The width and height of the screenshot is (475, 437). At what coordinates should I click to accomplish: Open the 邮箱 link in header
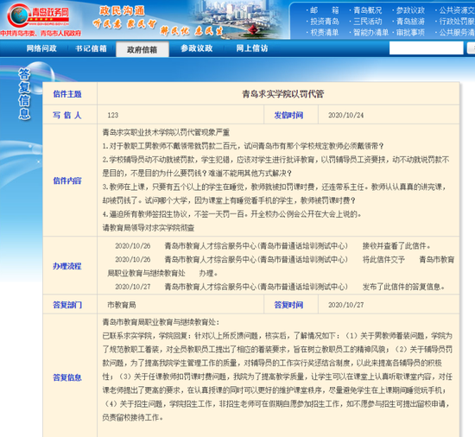click(324, 10)
